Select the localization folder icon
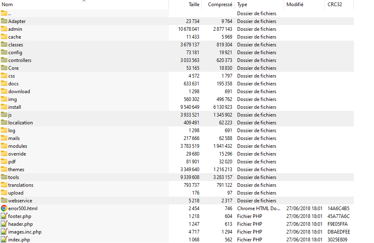This screenshot has width=374, height=243. 4,122
